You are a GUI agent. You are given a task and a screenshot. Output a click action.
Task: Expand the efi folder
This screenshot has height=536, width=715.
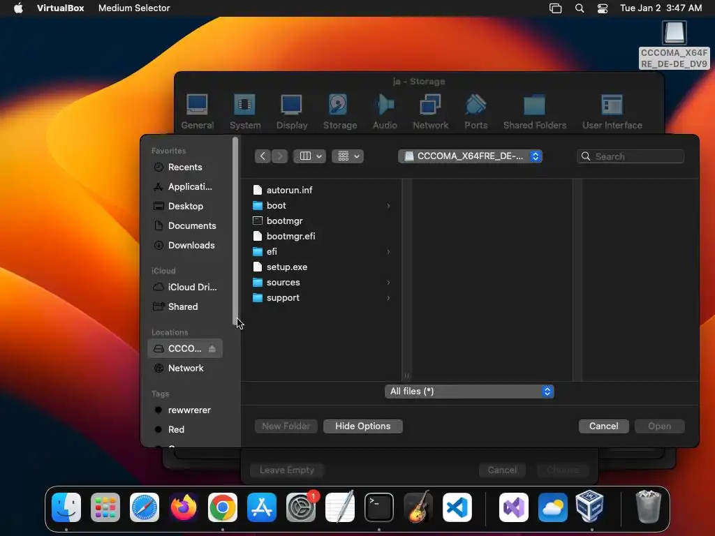point(388,251)
